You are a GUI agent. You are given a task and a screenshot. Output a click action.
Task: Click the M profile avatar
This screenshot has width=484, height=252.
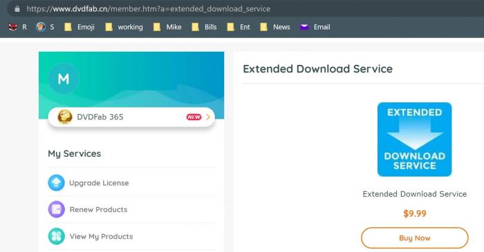click(x=64, y=79)
